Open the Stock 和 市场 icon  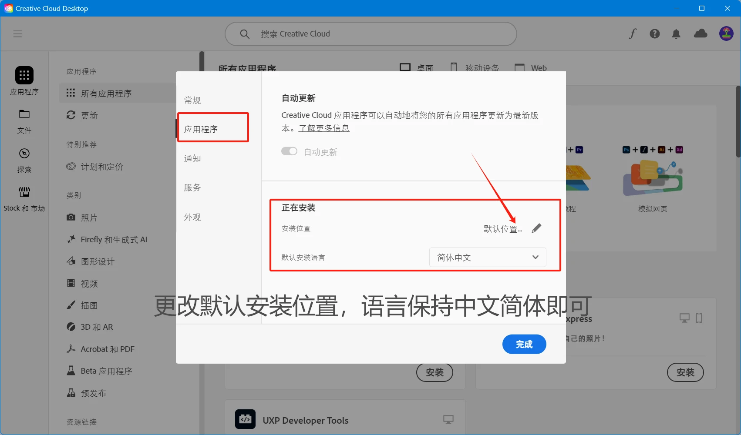[24, 192]
